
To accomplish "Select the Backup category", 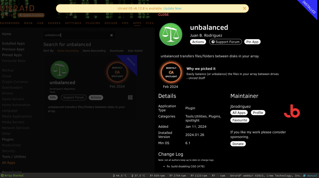I will [x=8, y=70].
